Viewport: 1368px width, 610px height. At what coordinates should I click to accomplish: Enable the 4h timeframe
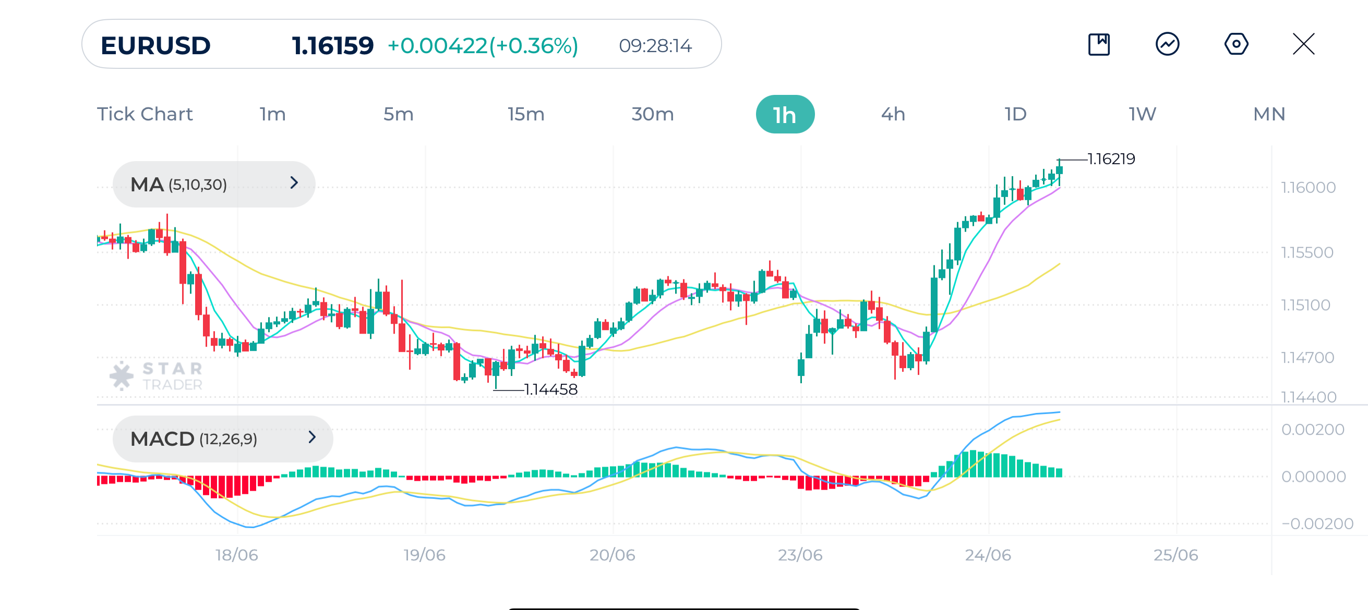(893, 113)
